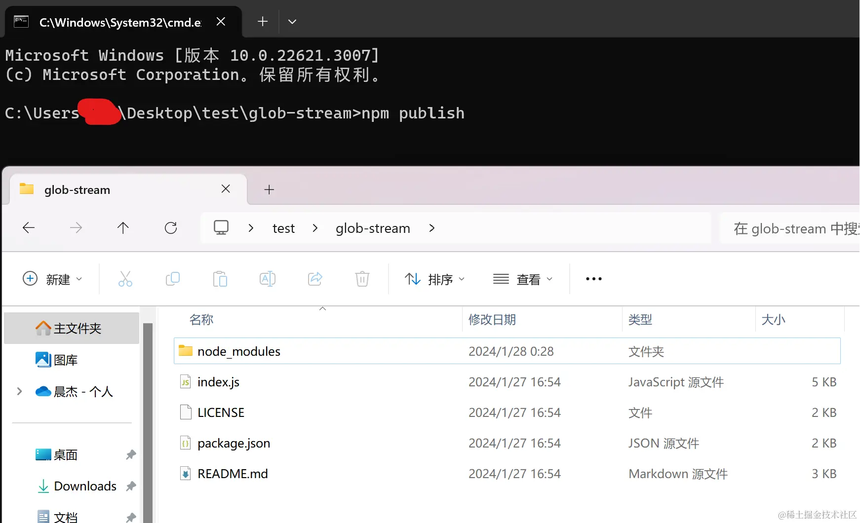Open the three-dots more options menu

pos(594,279)
